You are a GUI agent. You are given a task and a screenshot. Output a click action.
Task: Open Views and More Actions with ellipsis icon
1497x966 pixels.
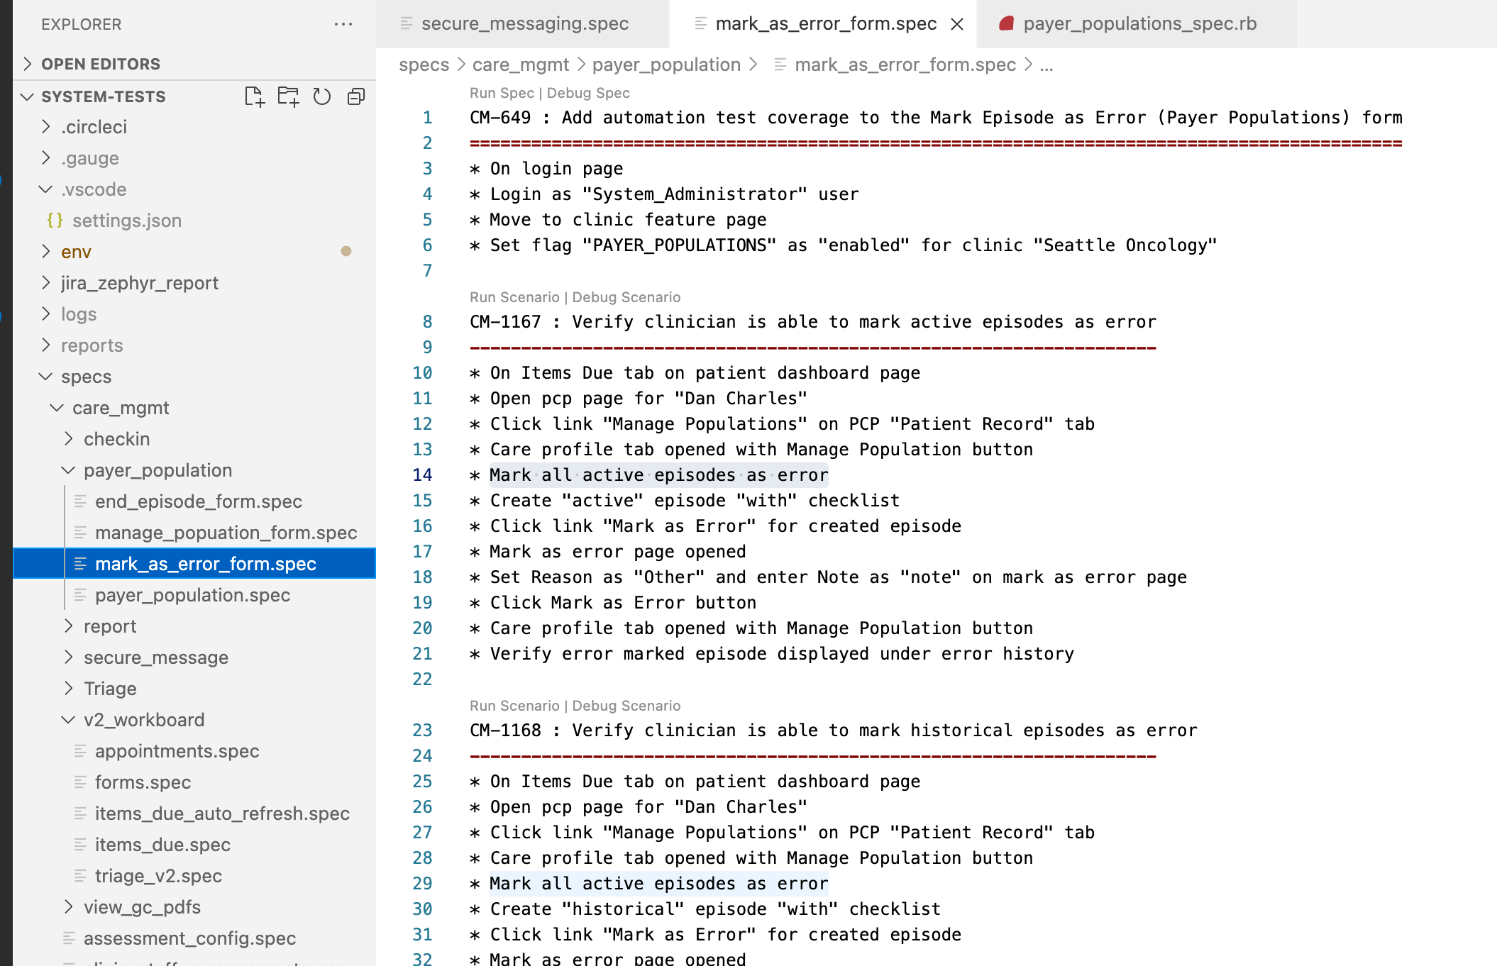[343, 23]
